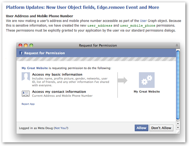189x146 pixels.
Task: Click the blue vertical scrollbar thumb
Action: click(178, 85)
